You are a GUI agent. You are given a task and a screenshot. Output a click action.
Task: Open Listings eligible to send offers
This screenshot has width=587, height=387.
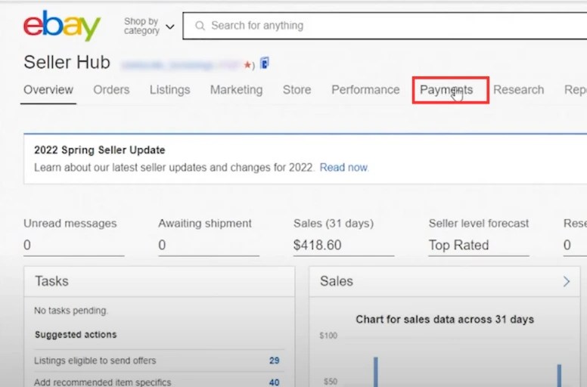[x=95, y=361]
